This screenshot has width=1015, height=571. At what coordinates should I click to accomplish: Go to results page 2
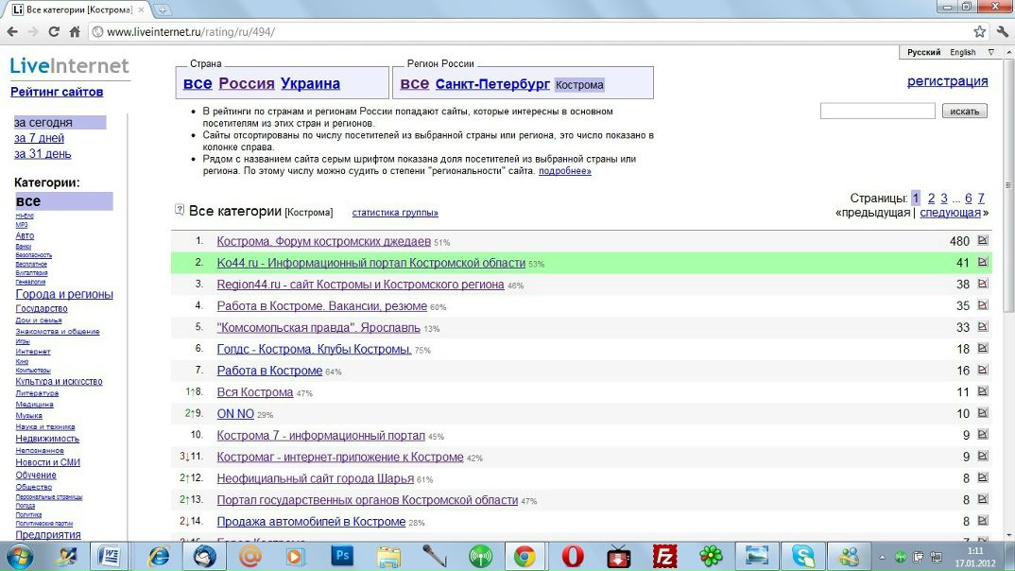click(931, 199)
